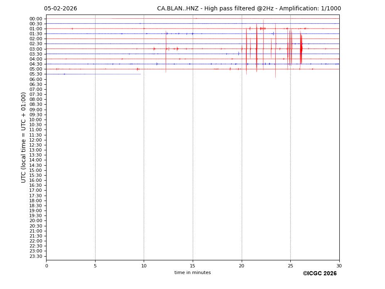The height and width of the screenshot is (289, 385).
Task: Click the date label 05-02-2026
Action: (x=61, y=9)
